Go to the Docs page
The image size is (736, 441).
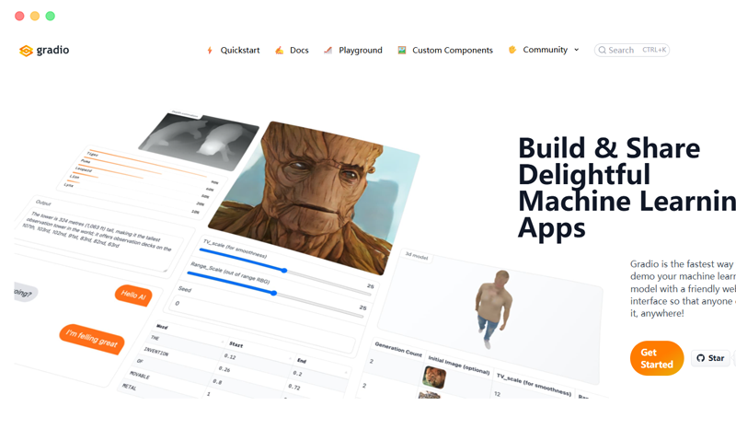299,51
